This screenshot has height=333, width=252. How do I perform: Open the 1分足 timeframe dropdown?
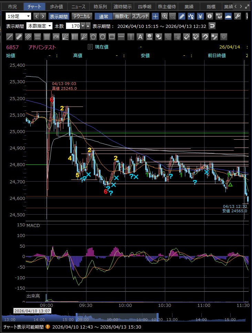[x=18, y=16]
